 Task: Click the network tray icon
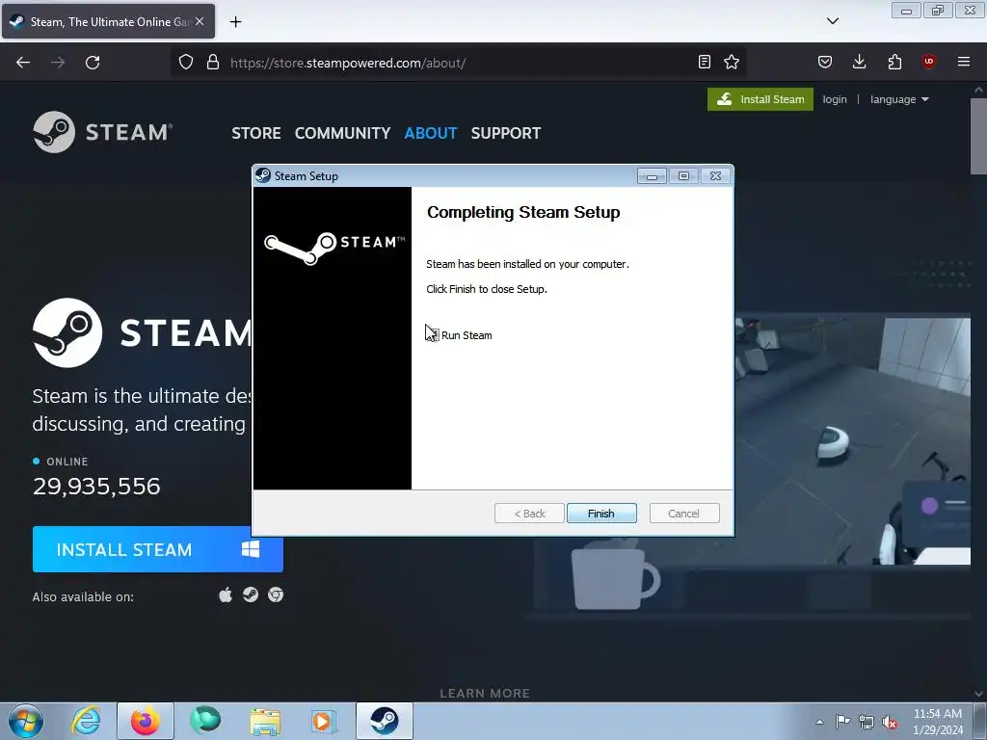[x=867, y=722]
